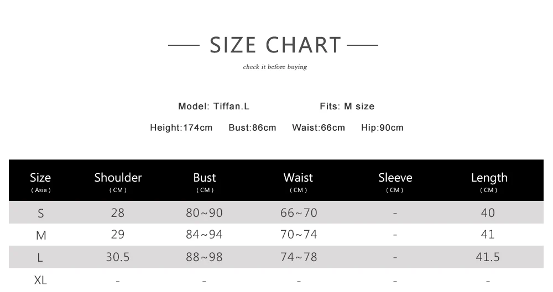Click the 41.5 length value for L
Screen dimensions: 553x292
click(x=488, y=257)
